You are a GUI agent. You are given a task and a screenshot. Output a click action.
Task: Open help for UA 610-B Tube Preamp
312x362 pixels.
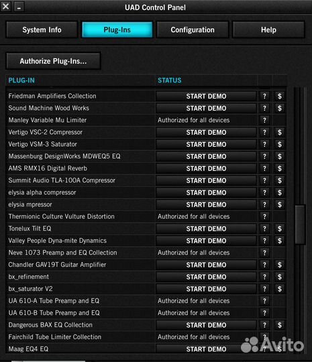click(264, 313)
